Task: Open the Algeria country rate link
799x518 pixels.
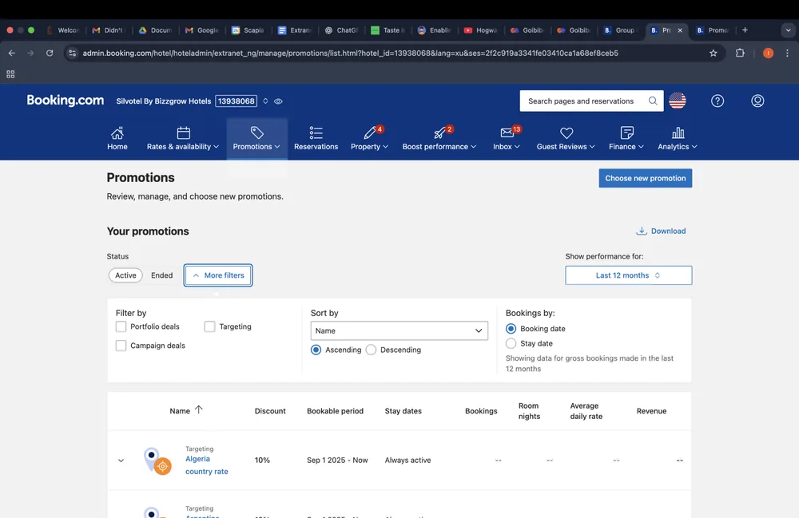Action: click(206, 465)
